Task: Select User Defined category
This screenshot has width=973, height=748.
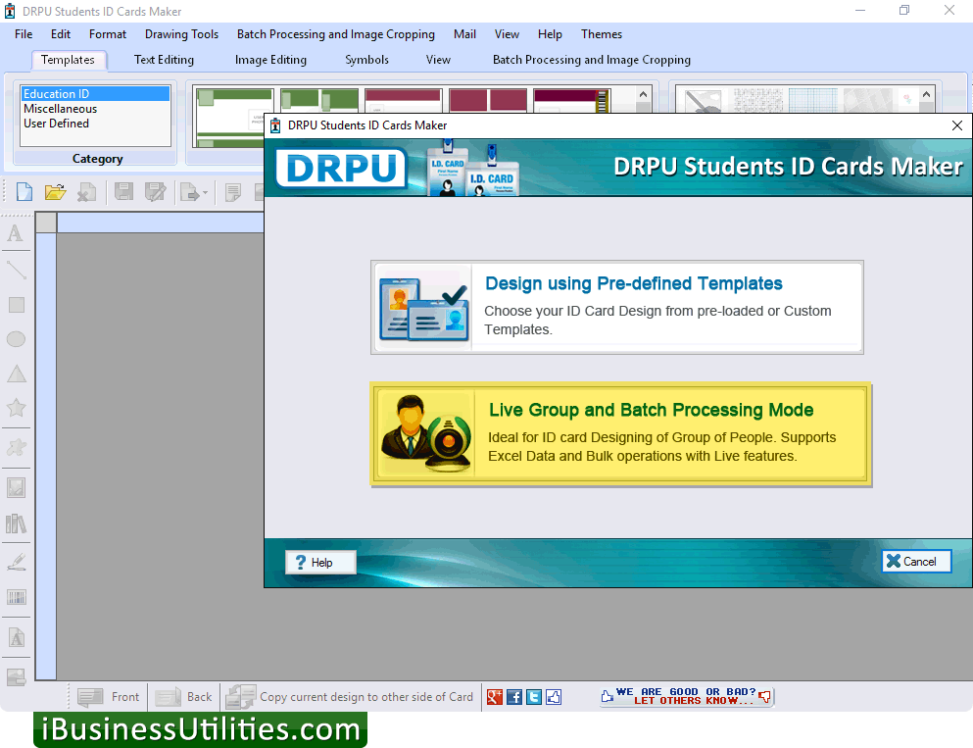Action: coord(96,124)
